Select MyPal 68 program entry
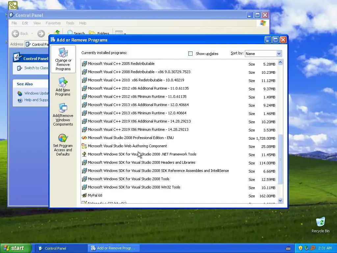The width and height of the screenshot is (337, 253). coord(179,196)
